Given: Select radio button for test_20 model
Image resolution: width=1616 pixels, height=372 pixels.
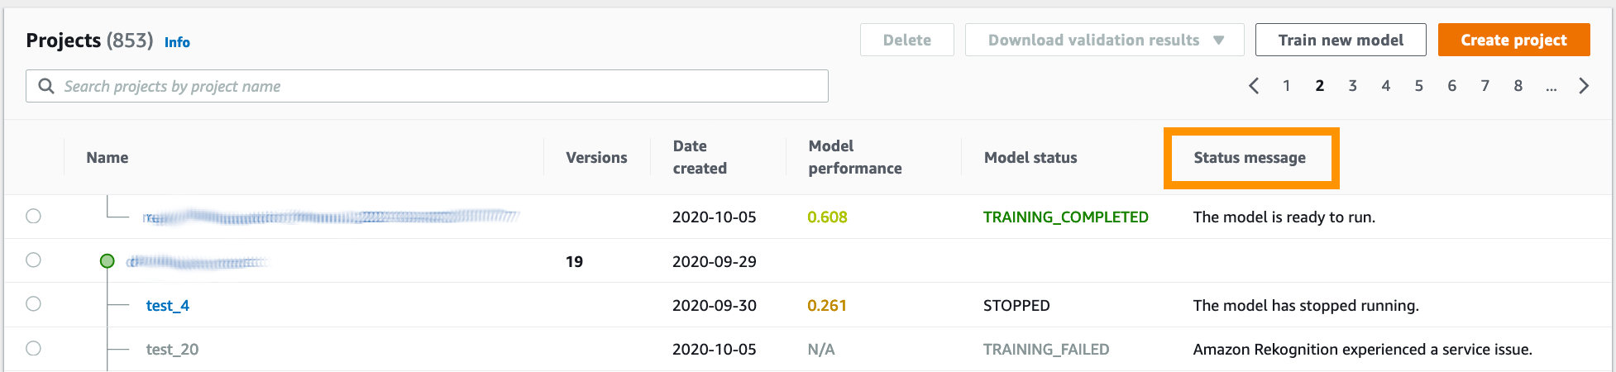Looking at the screenshot, I should click(33, 349).
